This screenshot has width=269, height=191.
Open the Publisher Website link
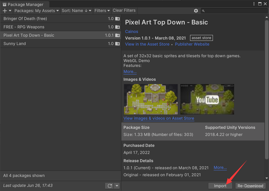click(192, 44)
